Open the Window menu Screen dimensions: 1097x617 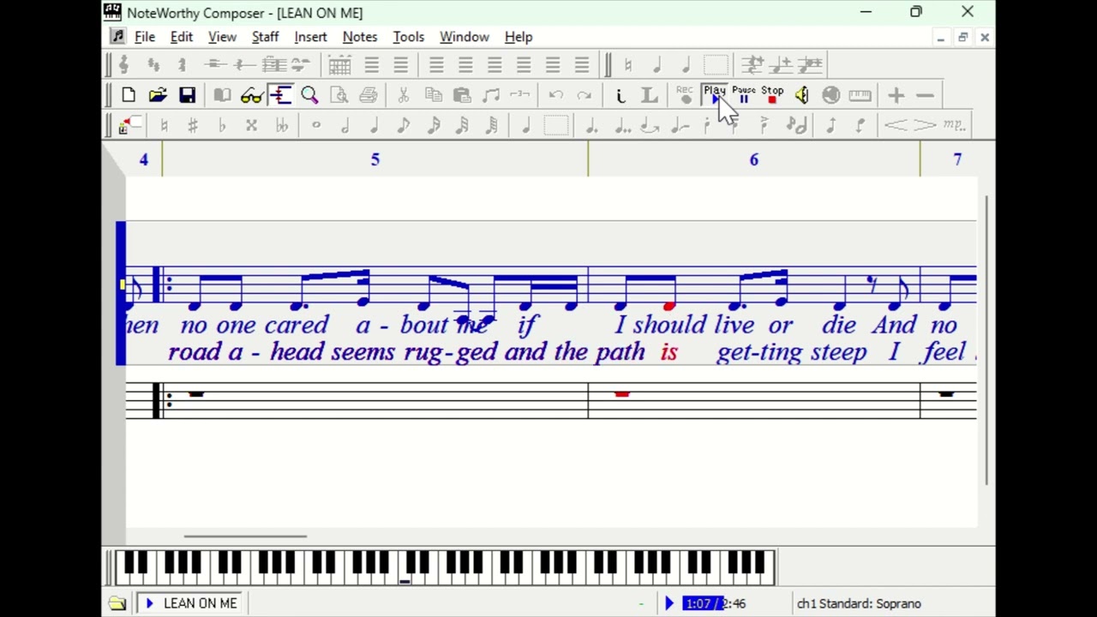465,37
